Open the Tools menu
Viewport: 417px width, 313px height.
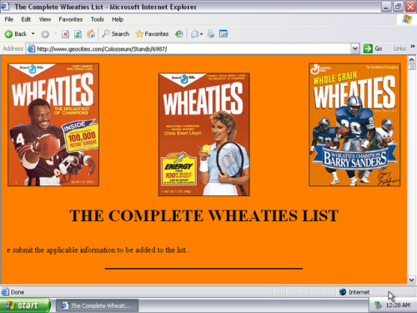(98, 19)
